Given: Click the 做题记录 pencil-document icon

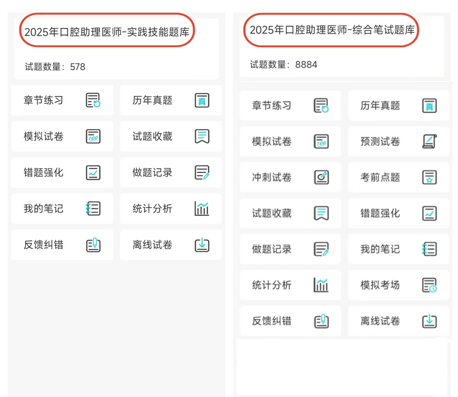Looking at the screenshot, I should [202, 172].
